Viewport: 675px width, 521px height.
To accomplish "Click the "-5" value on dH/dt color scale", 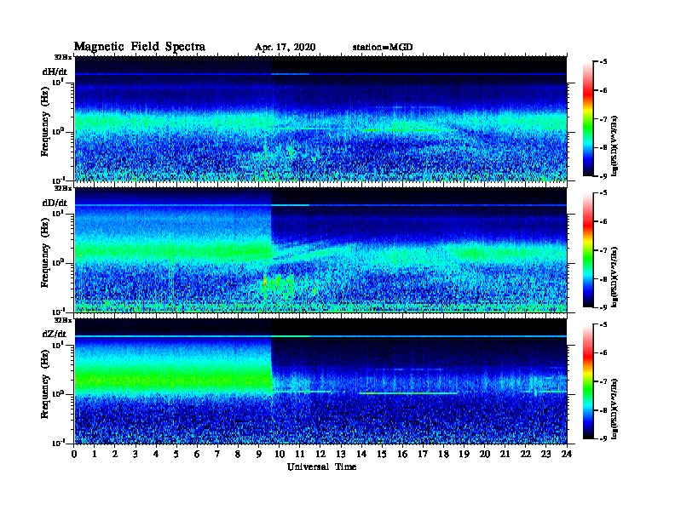I will tap(603, 62).
